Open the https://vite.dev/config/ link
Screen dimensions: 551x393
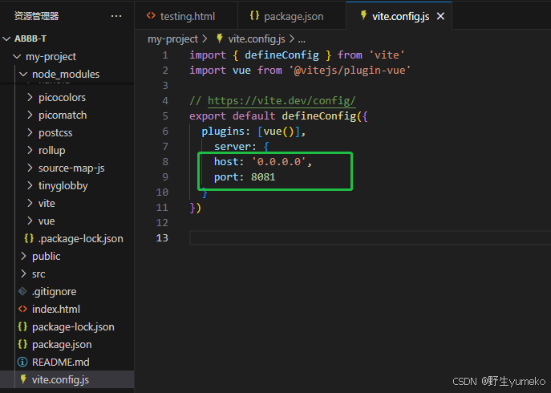(282, 101)
